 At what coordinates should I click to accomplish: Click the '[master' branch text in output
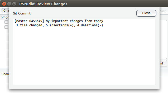(x=21, y=21)
